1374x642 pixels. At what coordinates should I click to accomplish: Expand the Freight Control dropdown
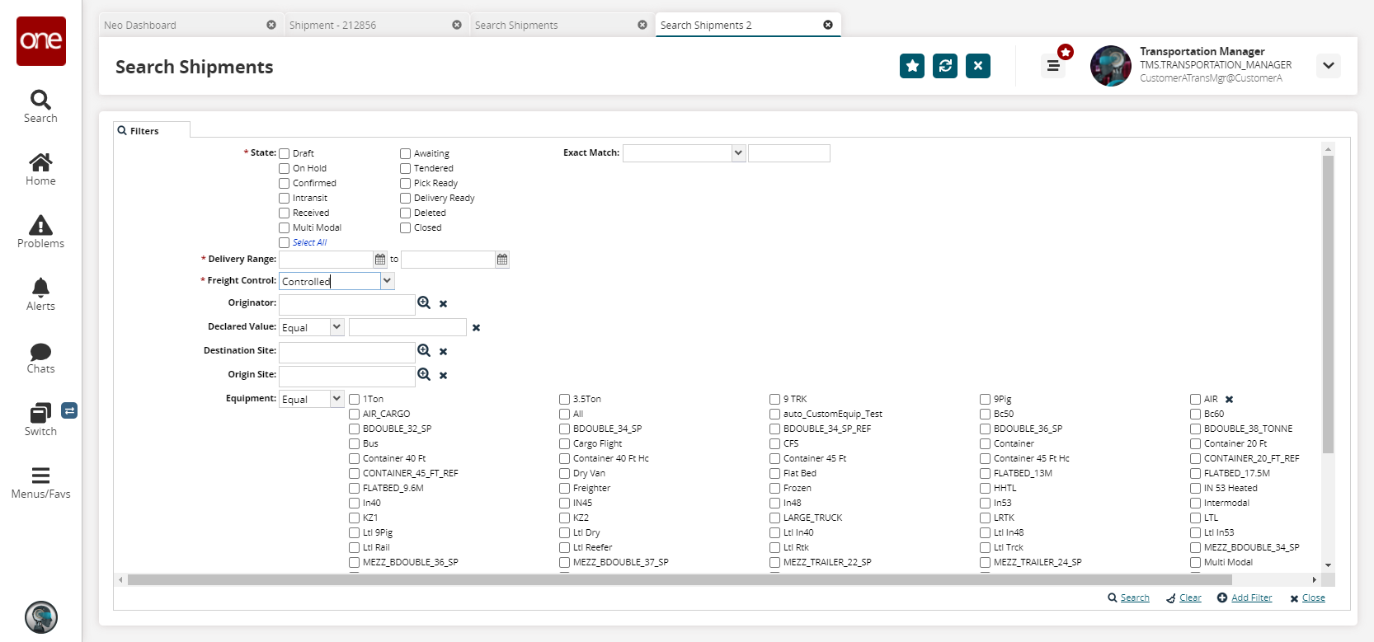tap(387, 281)
